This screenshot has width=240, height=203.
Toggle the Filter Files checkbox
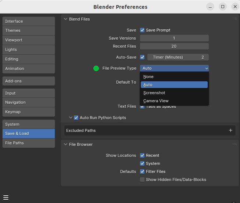tap(142, 171)
